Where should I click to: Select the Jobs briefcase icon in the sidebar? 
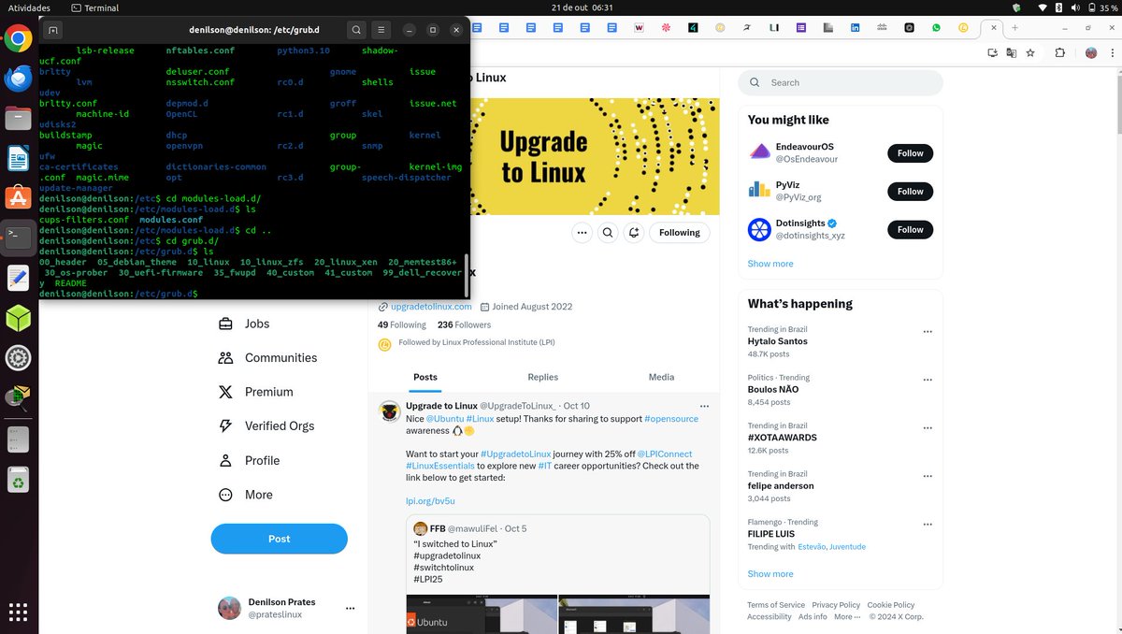tap(224, 323)
